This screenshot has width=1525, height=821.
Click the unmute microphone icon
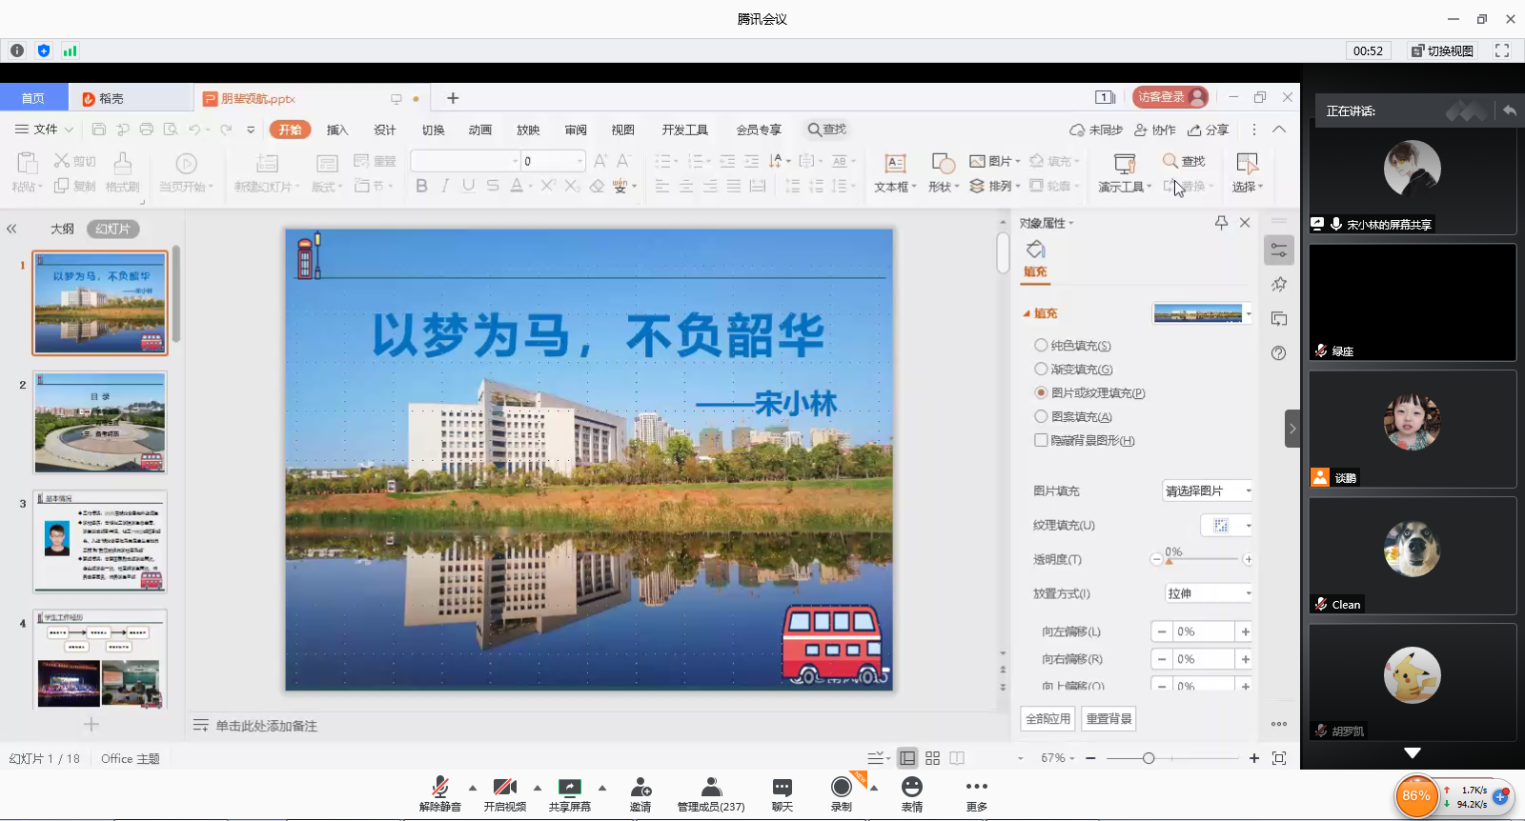point(439,788)
